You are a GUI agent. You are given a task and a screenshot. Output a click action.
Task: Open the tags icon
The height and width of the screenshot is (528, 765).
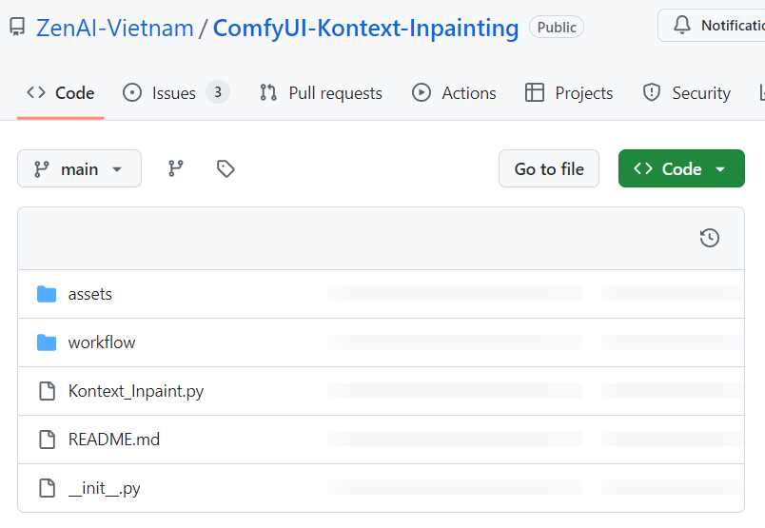click(226, 168)
